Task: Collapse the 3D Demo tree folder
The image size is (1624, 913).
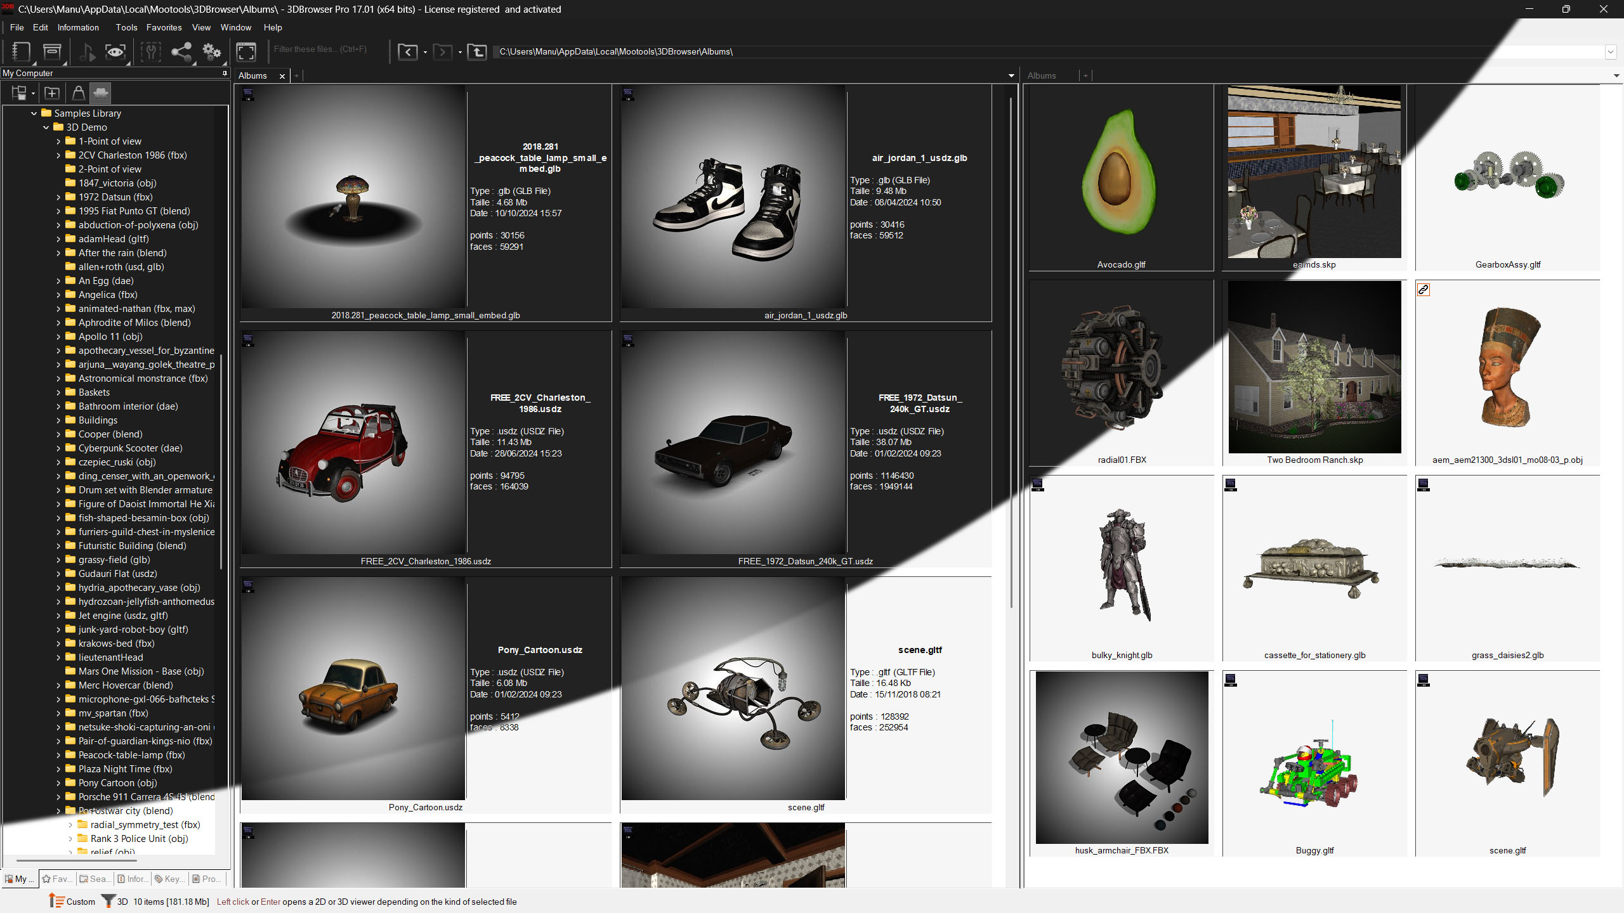Action: pos(46,127)
